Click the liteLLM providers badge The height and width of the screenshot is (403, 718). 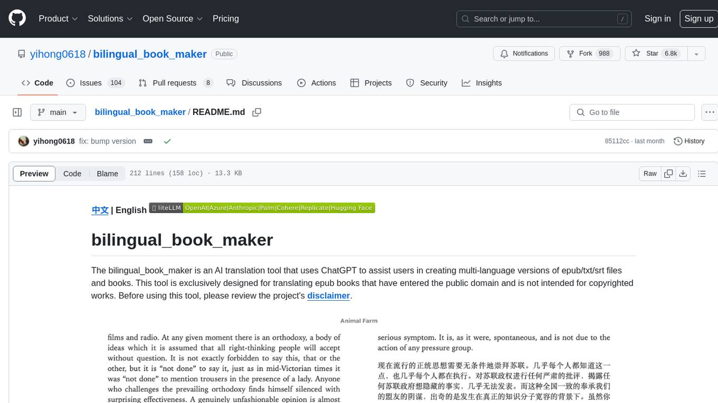[262, 208]
